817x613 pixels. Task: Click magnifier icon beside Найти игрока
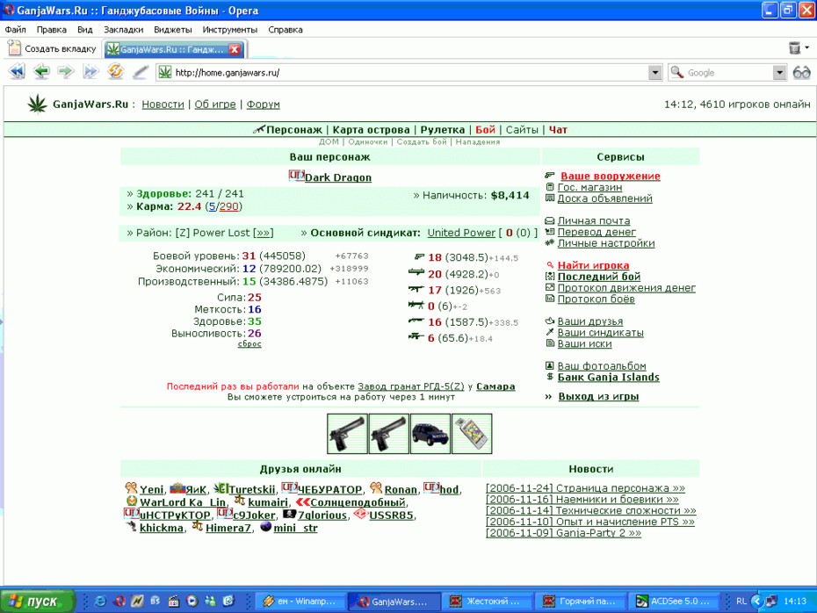(550, 265)
